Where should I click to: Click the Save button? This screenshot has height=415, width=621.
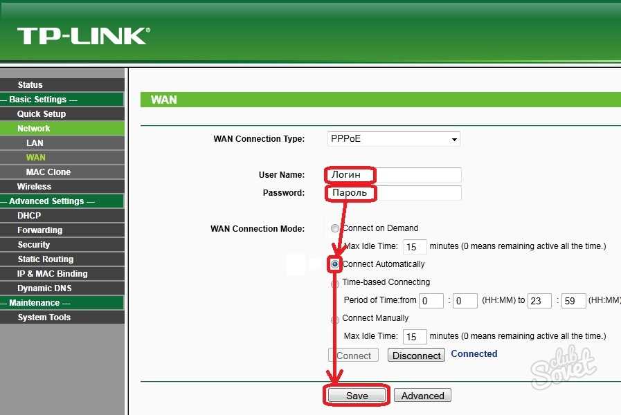pyautogui.click(x=357, y=395)
